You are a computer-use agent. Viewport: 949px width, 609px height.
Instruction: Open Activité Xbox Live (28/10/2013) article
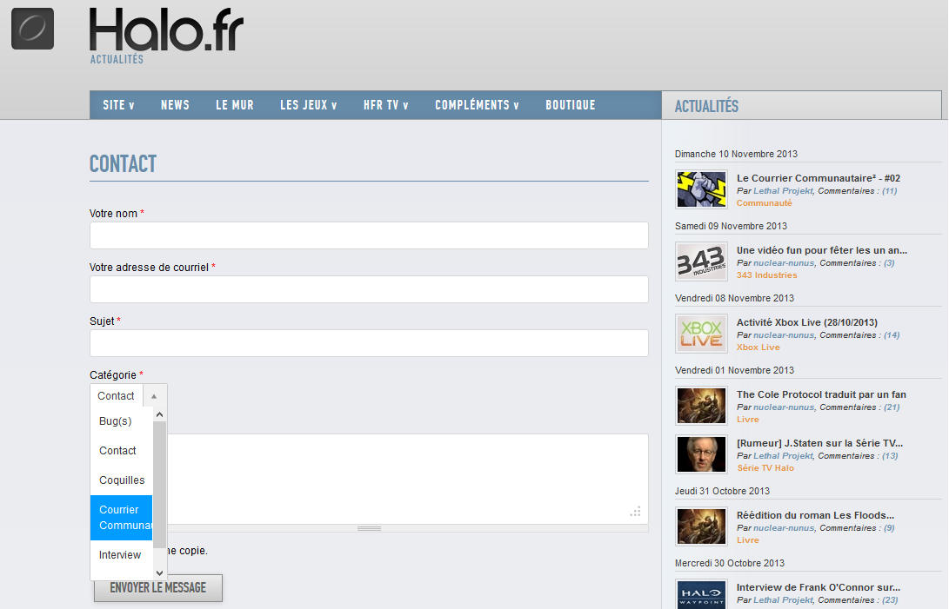tap(806, 322)
